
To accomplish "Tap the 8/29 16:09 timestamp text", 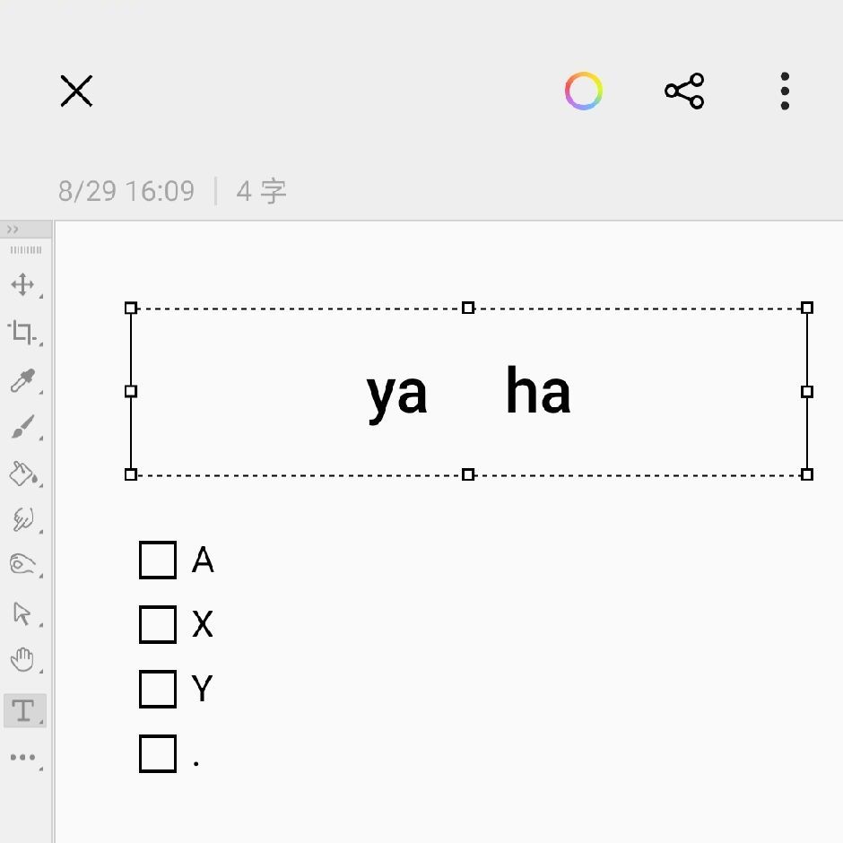I will coord(126,190).
